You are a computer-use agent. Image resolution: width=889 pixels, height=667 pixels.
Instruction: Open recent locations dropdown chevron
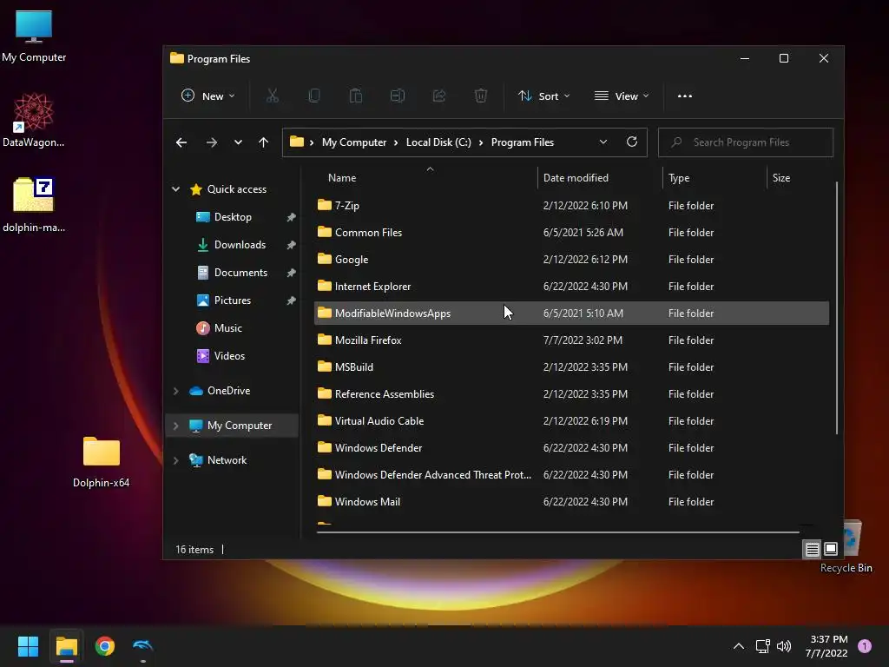tap(238, 142)
